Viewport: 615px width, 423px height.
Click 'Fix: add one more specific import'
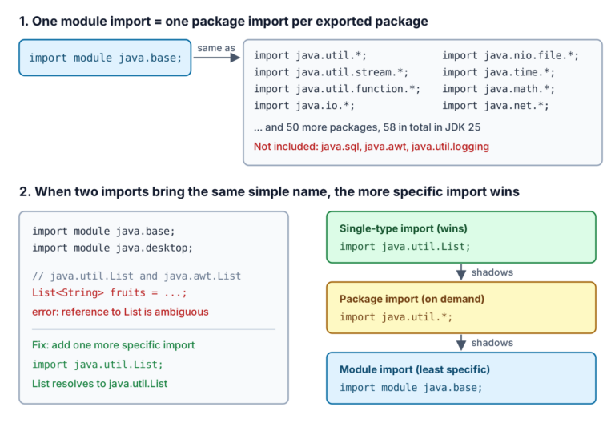click(x=114, y=345)
